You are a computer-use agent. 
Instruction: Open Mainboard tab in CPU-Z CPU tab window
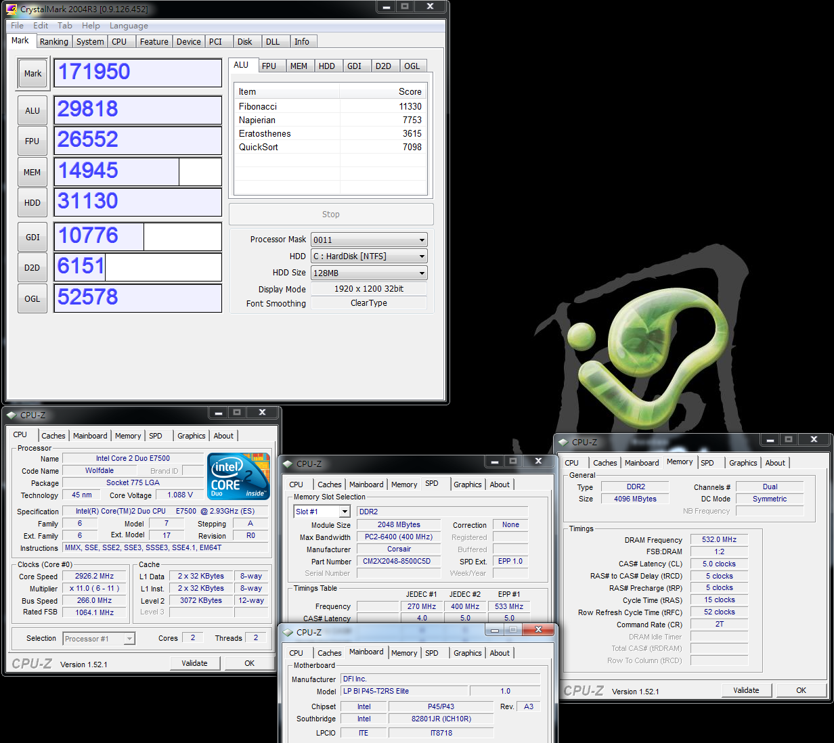tap(90, 436)
